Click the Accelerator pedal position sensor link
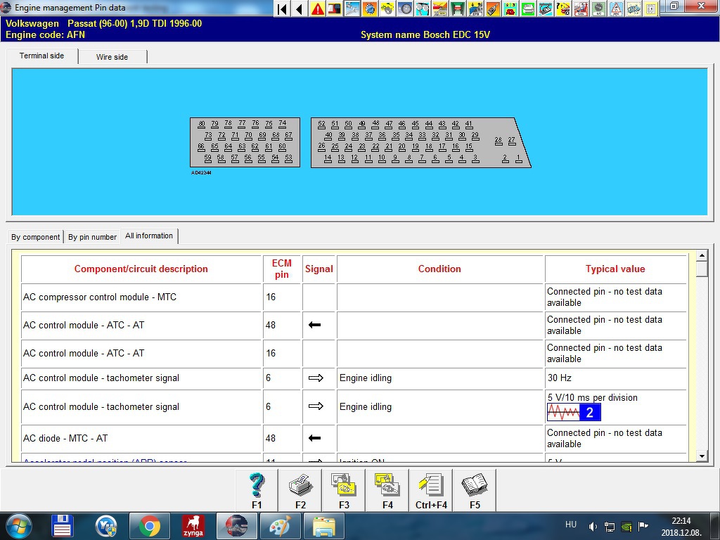 click(x=105, y=460)
